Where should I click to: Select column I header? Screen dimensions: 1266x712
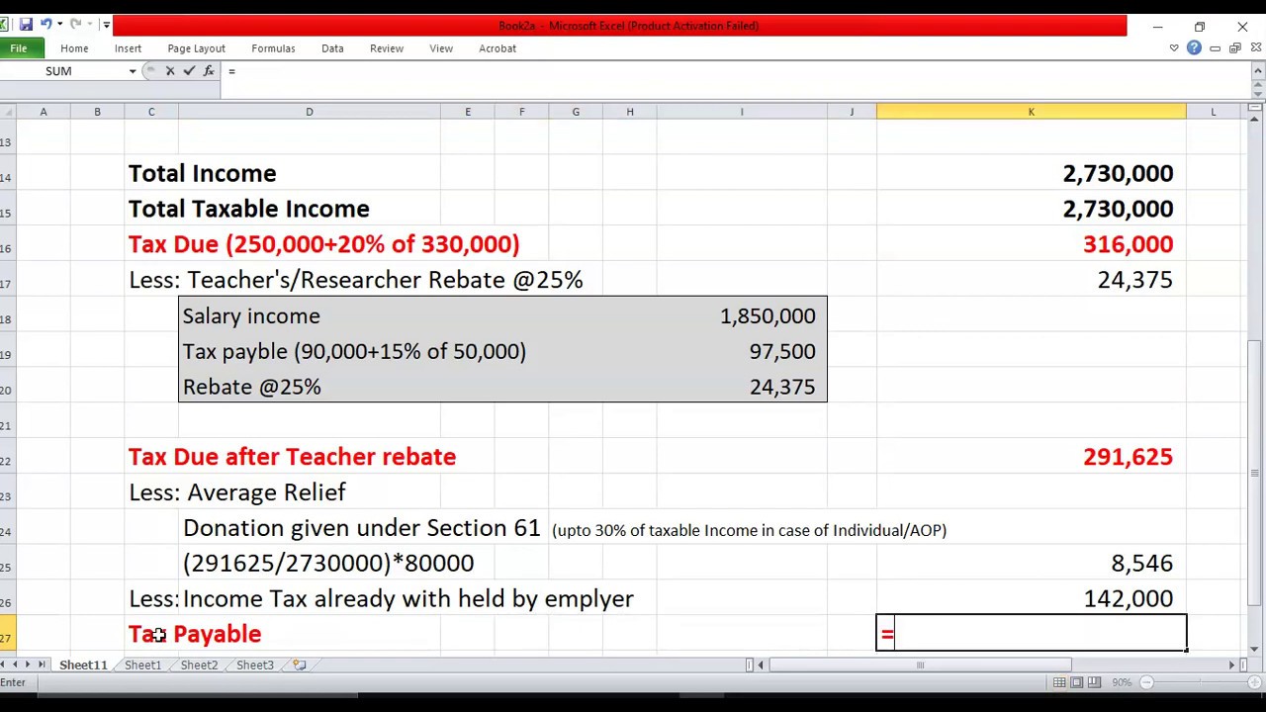coord(742,112)
